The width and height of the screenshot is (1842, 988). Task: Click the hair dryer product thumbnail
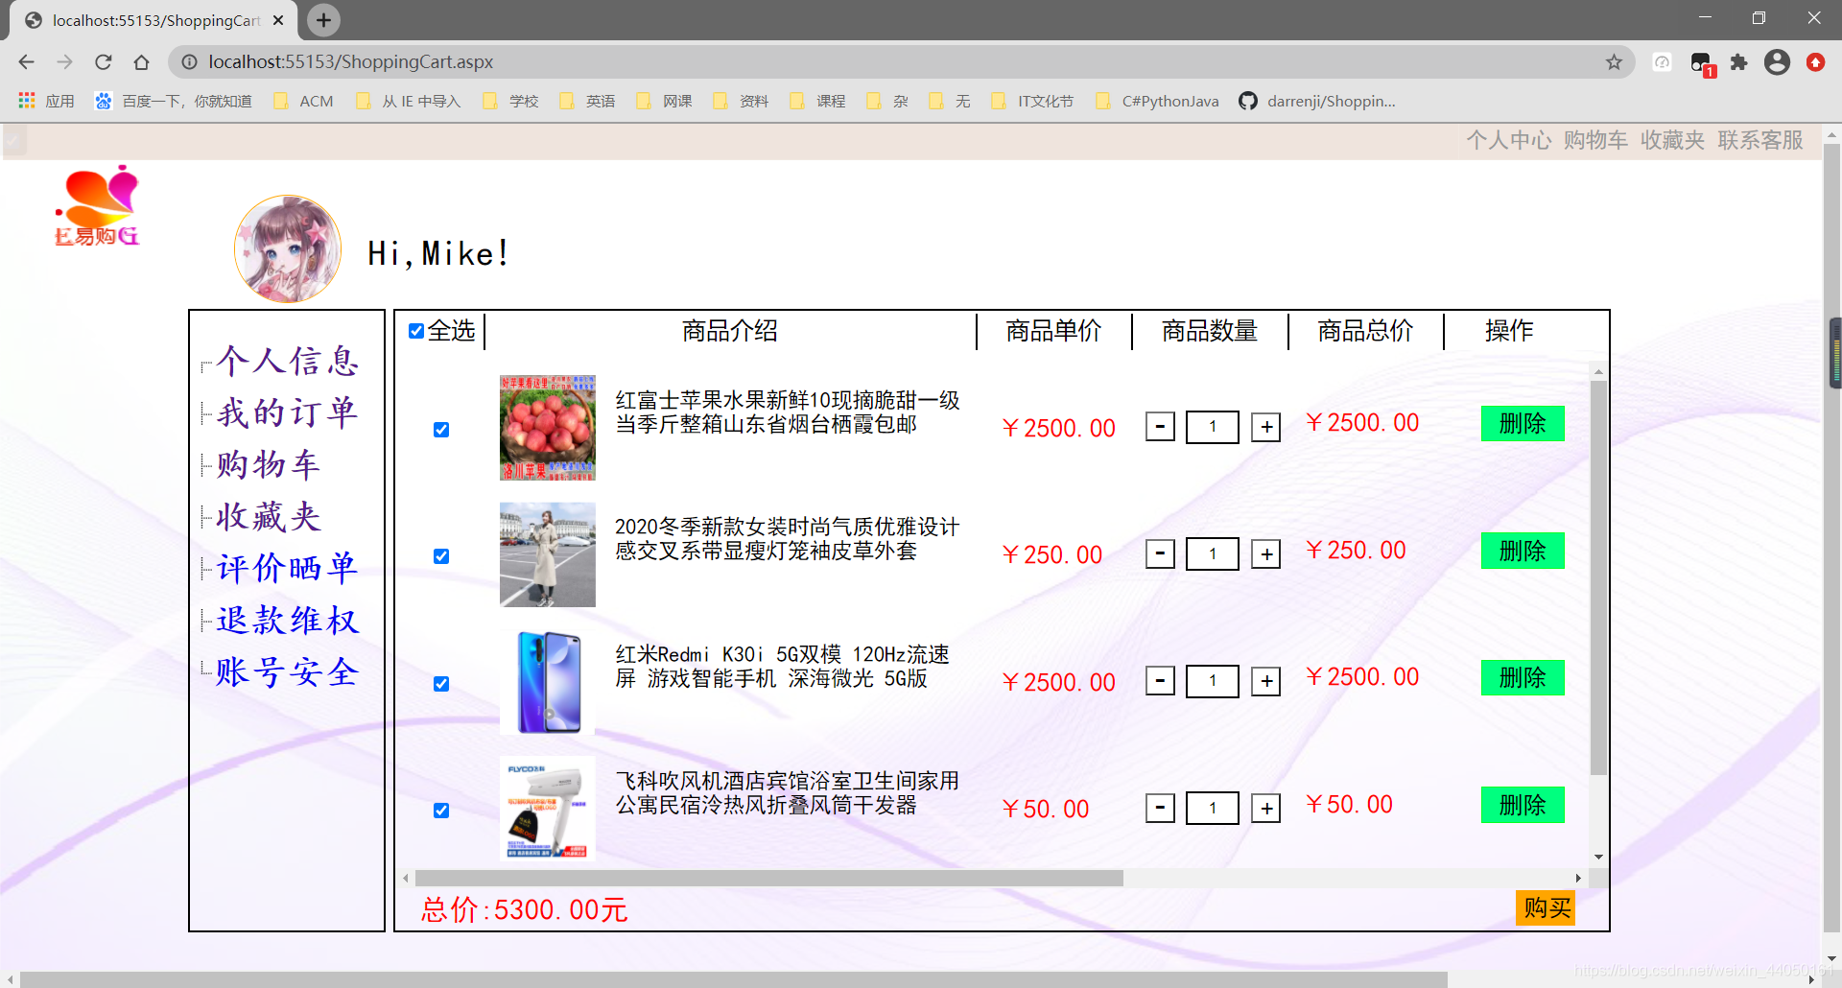click(548, 809)
